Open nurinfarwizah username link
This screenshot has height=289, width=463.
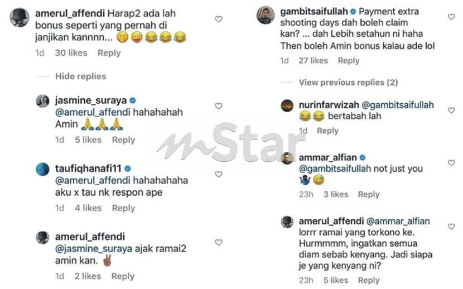click(x=329, y=105)
